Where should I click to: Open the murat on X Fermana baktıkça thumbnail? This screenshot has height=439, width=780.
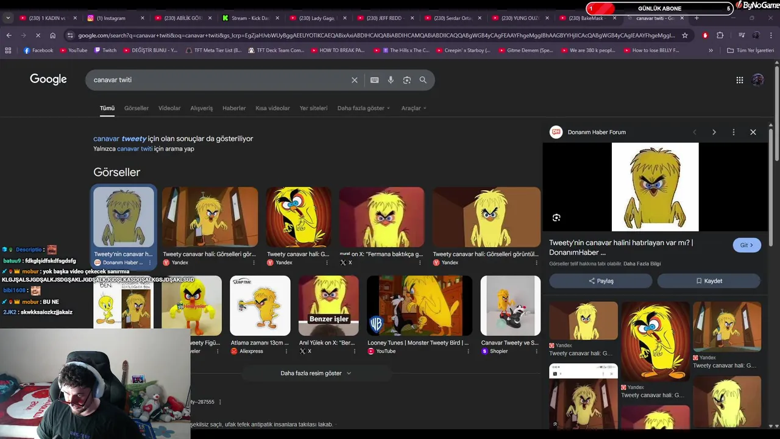coord(381,217)
